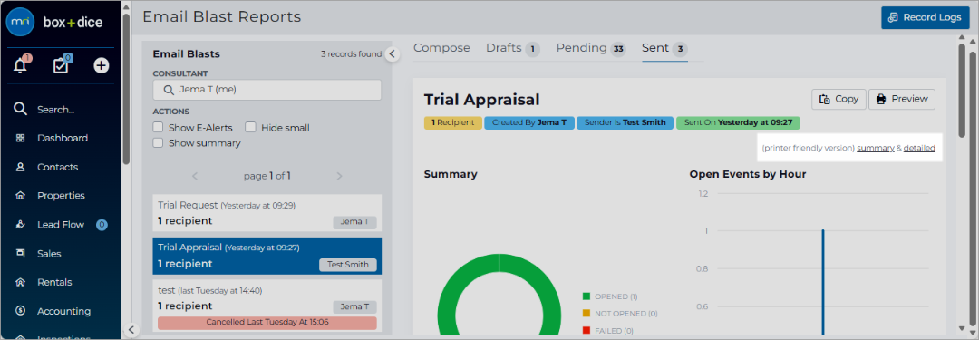The image size is (979, 340).
Task: Tick the Hide small checkbox
Action: [x=250, y=128]
